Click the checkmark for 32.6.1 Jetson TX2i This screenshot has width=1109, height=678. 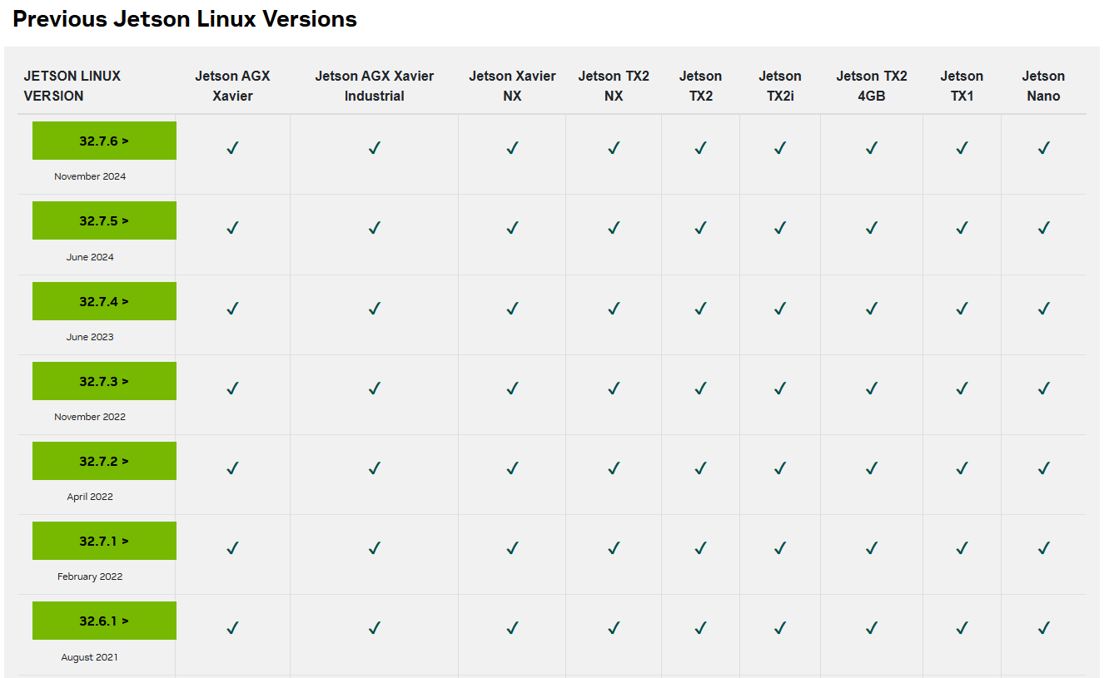click(x=780, y=628)
